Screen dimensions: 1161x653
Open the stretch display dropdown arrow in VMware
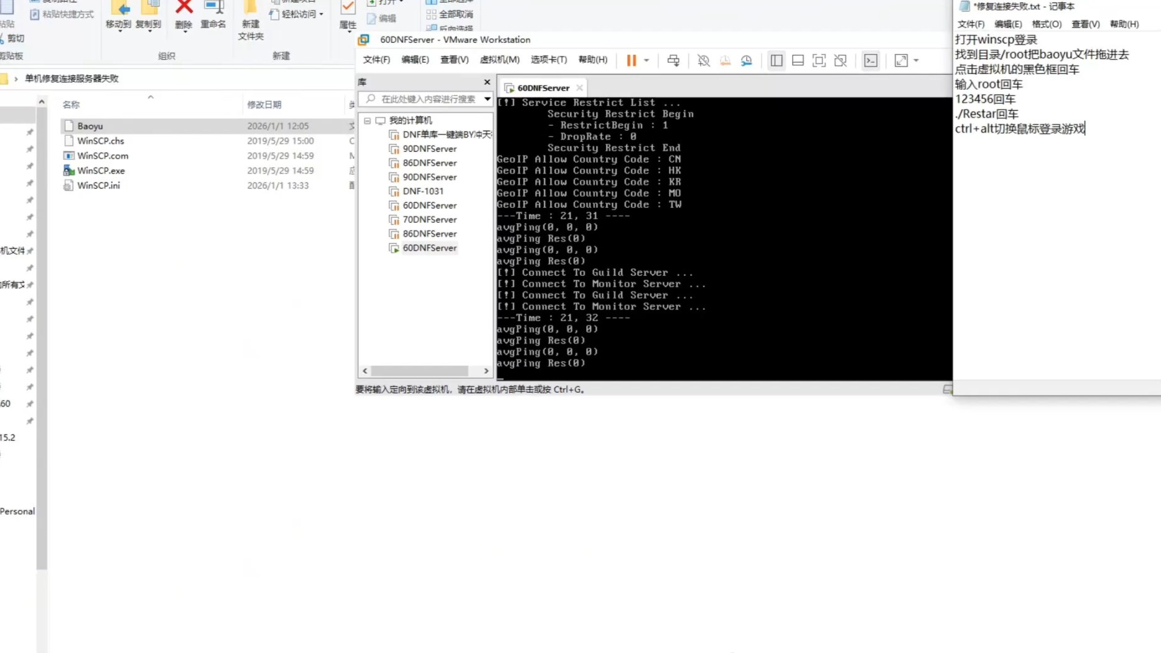point(916,60)
